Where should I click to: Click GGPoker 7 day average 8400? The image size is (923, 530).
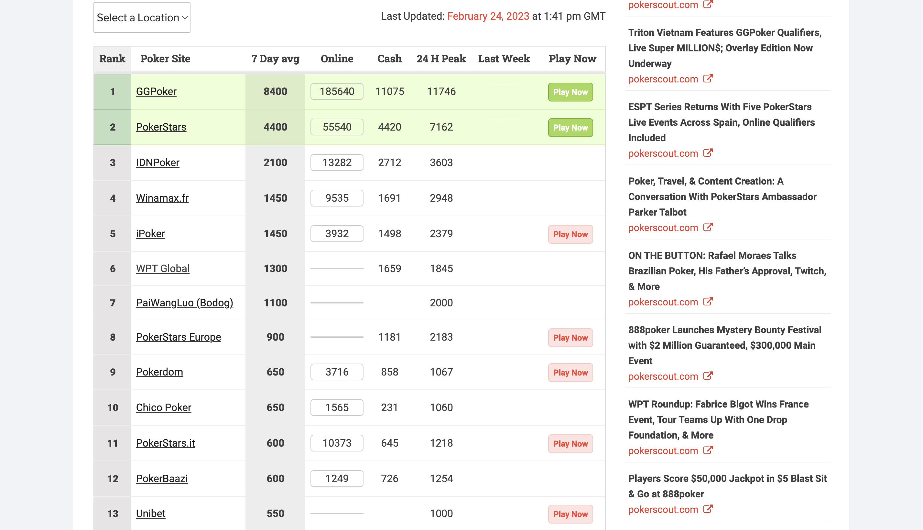pos(275,91)
